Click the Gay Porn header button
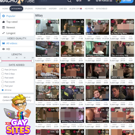 pyautogui.click(x=124, y=1)
